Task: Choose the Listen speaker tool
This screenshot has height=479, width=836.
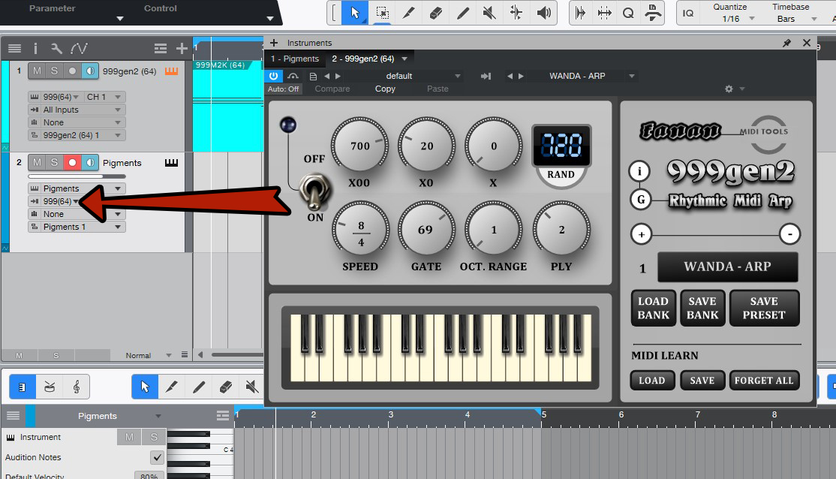Action: click(x=544, y=13)
